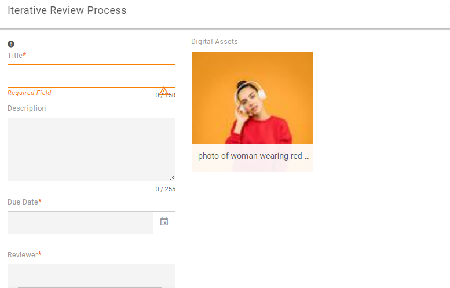Click the Description field label
Viewport: 450px width, 288px height.
27,108
